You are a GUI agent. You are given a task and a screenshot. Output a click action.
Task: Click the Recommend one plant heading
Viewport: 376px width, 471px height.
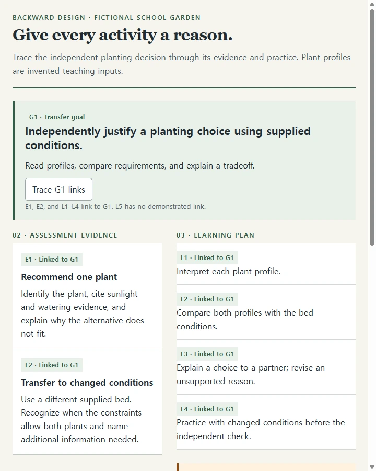(x=69, y=277)
